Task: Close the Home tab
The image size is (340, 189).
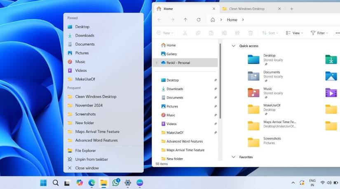Action: pyautogui.click(x=214, y=9)
